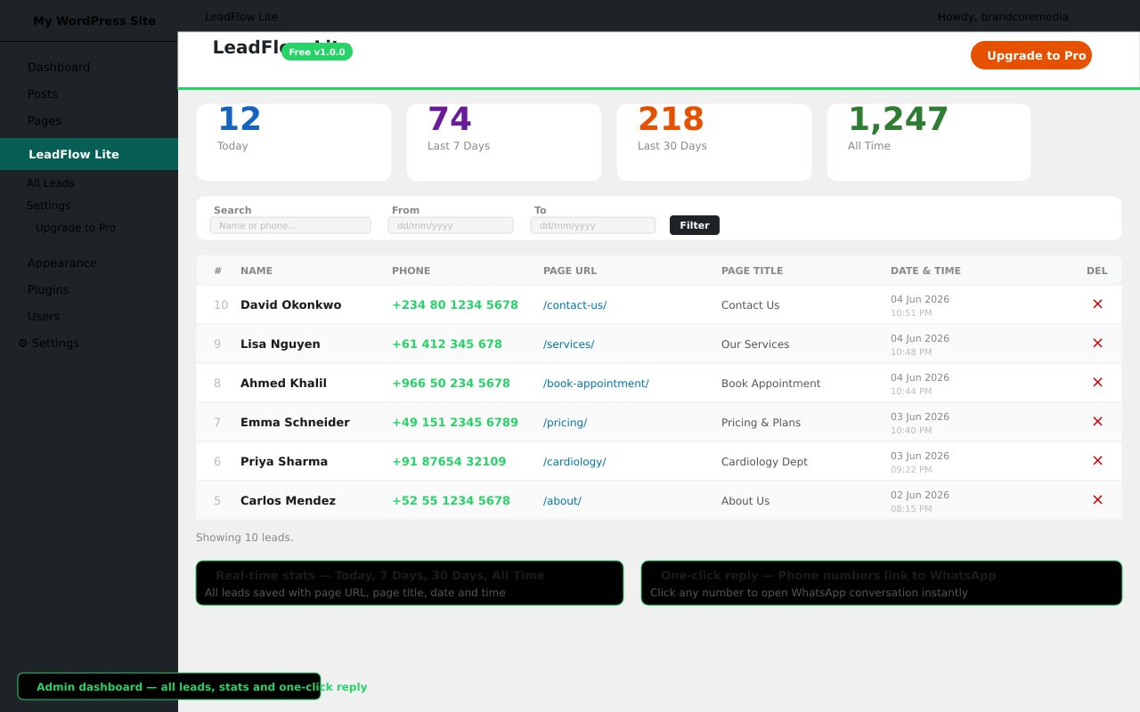Delete the Lisa Nguyen lead
This screenshot has height=712, width=1140.
[1097, 344]
